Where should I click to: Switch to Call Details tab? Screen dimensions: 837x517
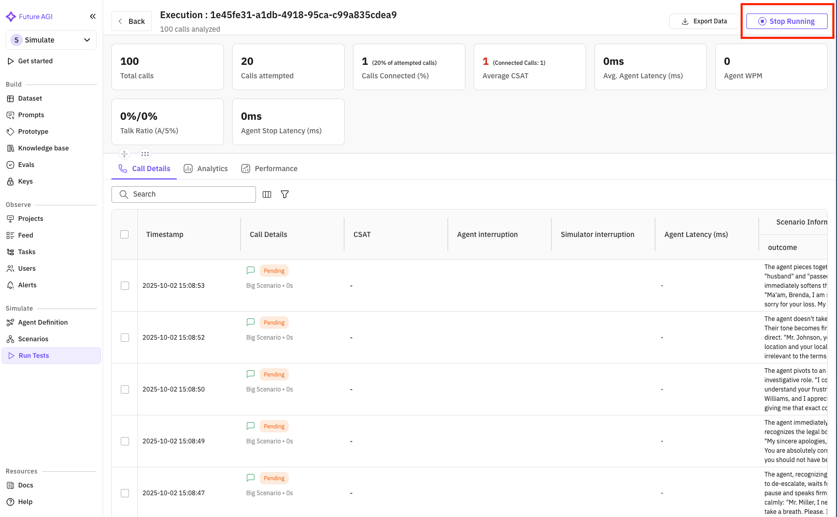pos(144,169)
